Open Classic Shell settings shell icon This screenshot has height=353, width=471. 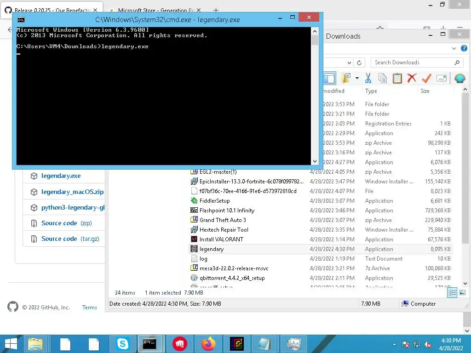[460, 78]
